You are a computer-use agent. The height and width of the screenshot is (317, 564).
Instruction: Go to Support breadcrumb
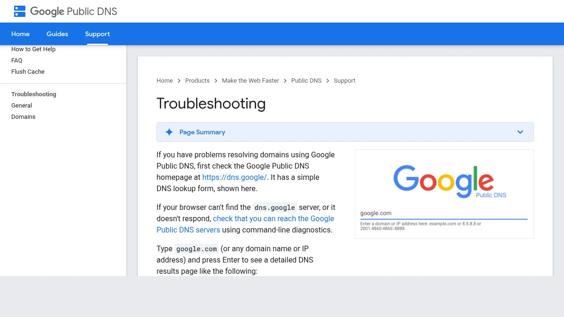[345, 81]
